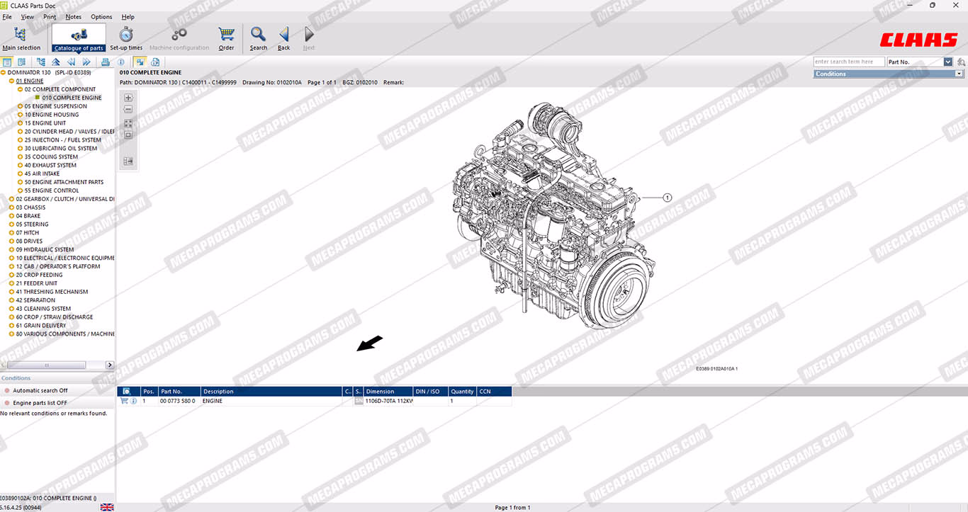This screenshot has height=512, width=968.
Task: Click the search term input field
Action: [x=849, y=62]
